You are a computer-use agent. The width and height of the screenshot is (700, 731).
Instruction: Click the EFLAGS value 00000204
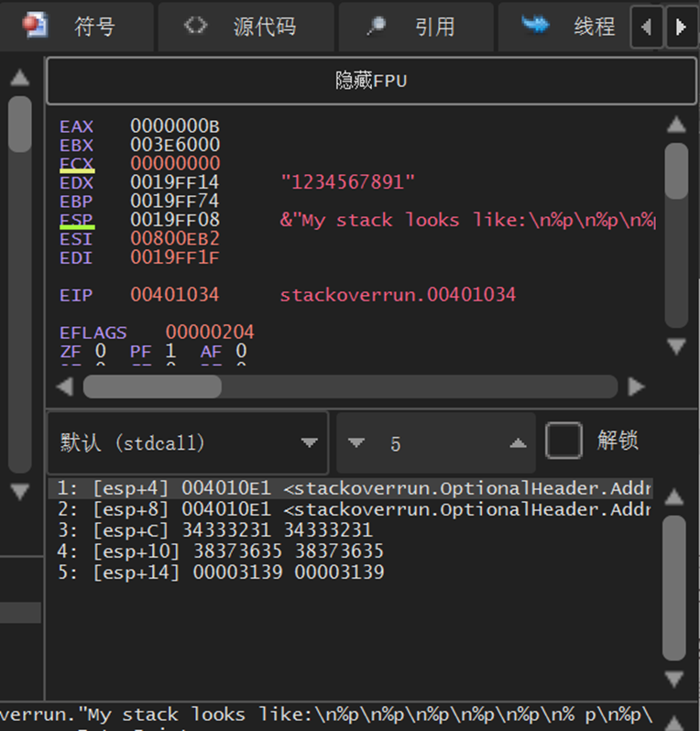tap(210, 333)
